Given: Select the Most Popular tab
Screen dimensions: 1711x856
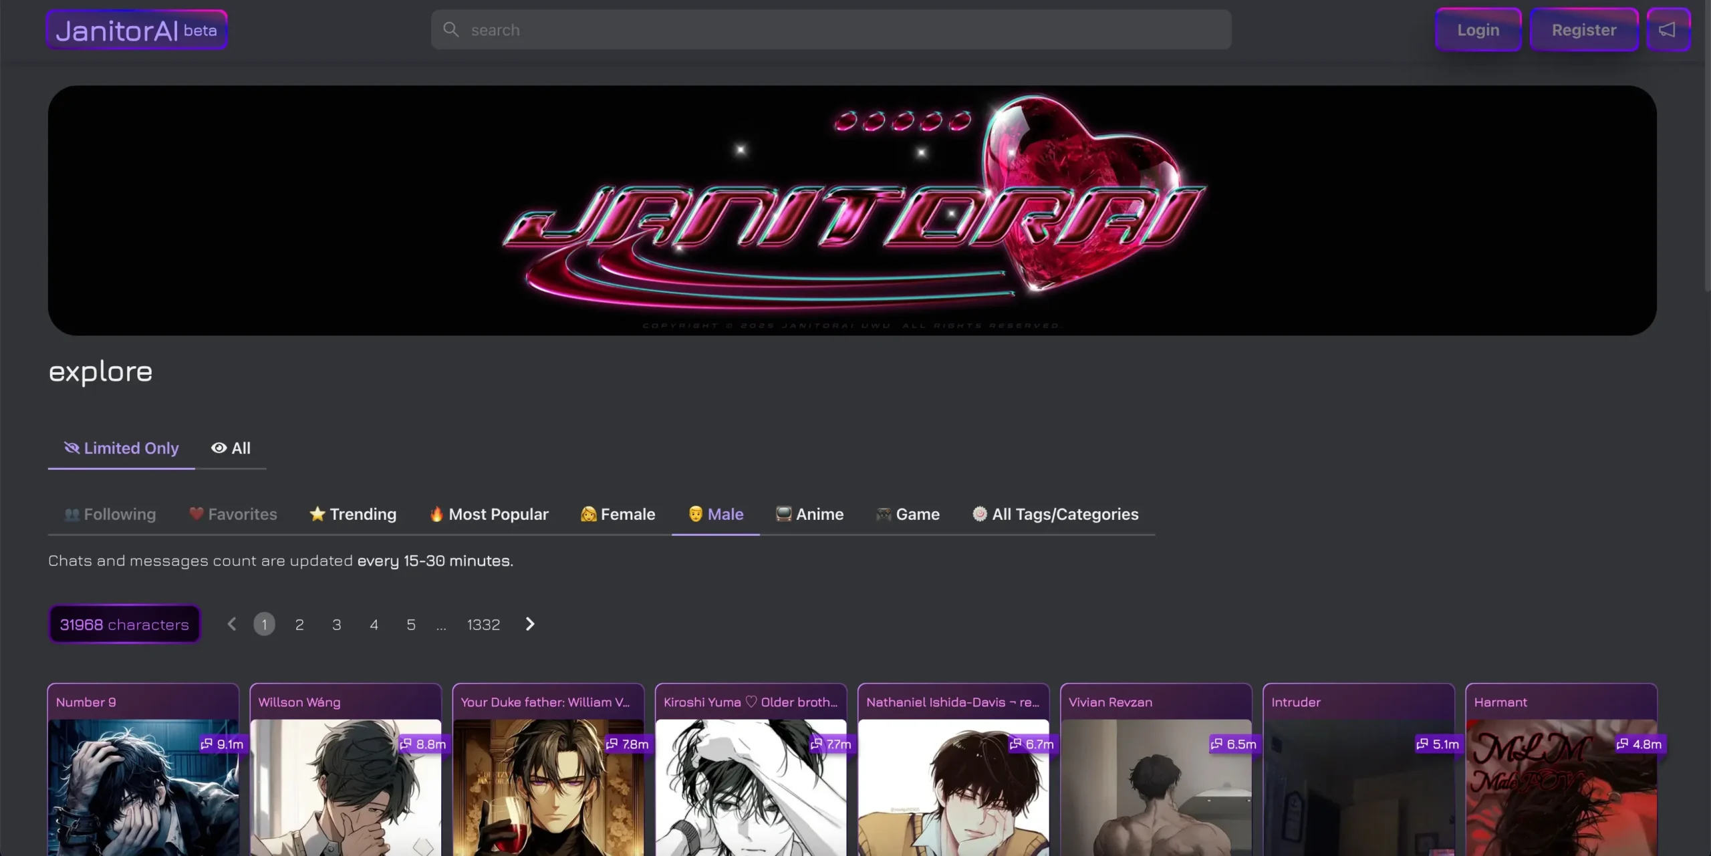Looking at the screenshot, I should coord(489,515).
